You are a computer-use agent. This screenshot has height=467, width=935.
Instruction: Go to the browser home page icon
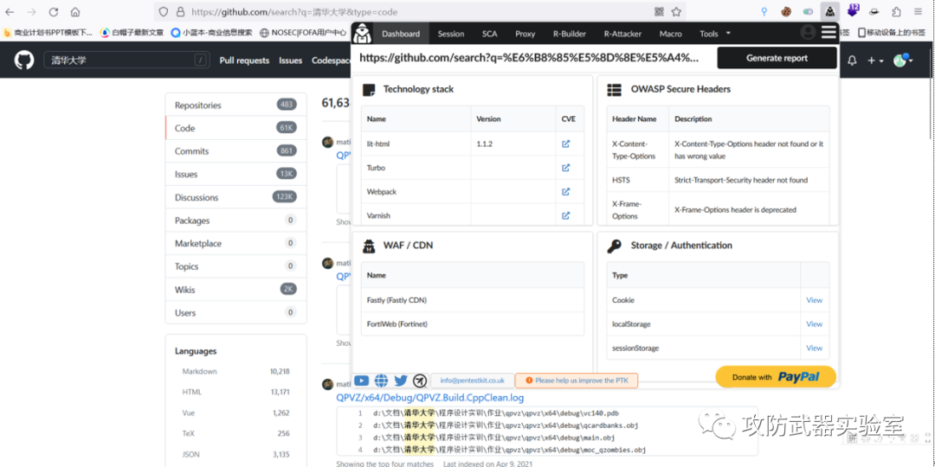pos(75,12)
